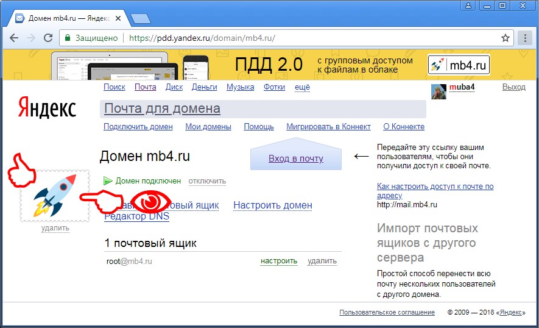Bookmark page with the star icon

pyautogui.click(x=505, y=38)
